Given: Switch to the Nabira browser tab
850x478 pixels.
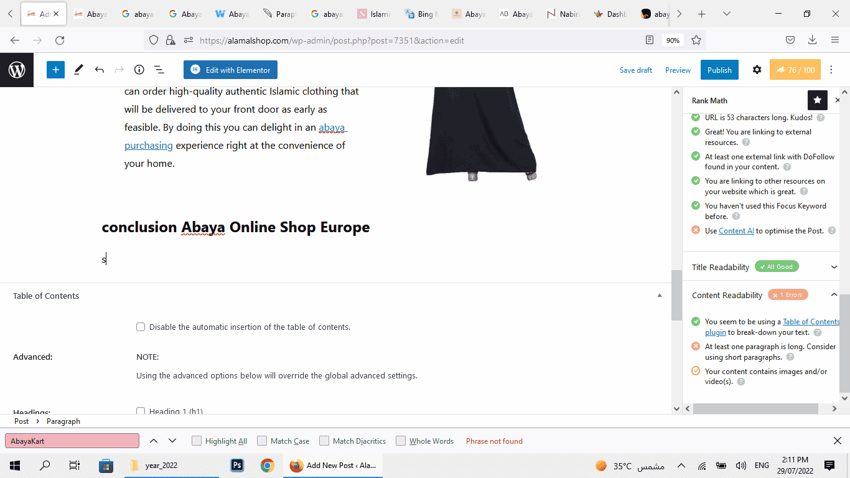Looking at the screenshot, I should point(563,14).
